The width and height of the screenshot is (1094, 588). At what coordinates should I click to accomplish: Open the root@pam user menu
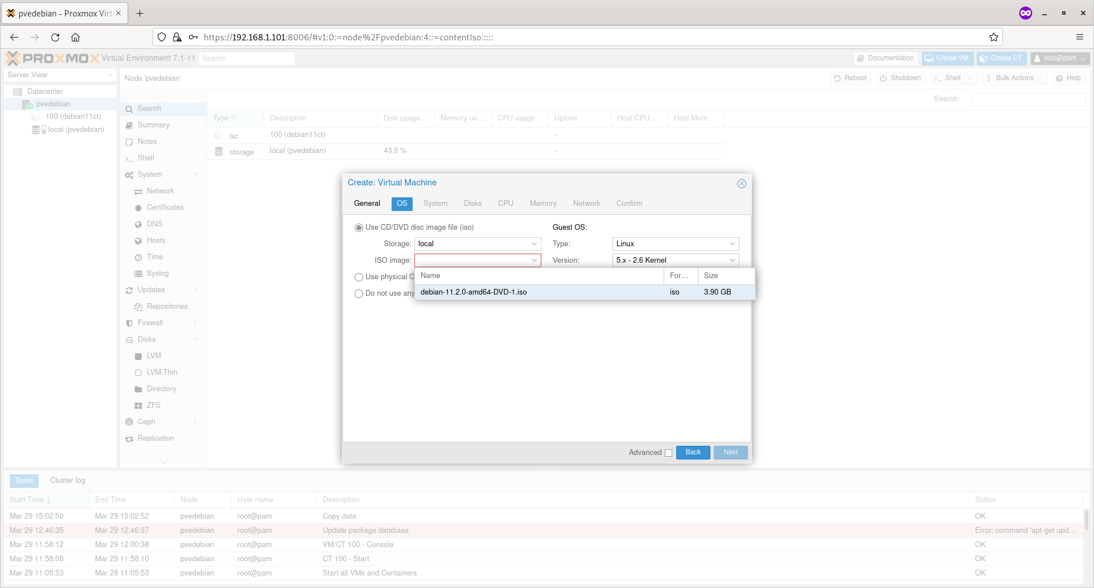pyautogui.click(x=1060, y=59)
